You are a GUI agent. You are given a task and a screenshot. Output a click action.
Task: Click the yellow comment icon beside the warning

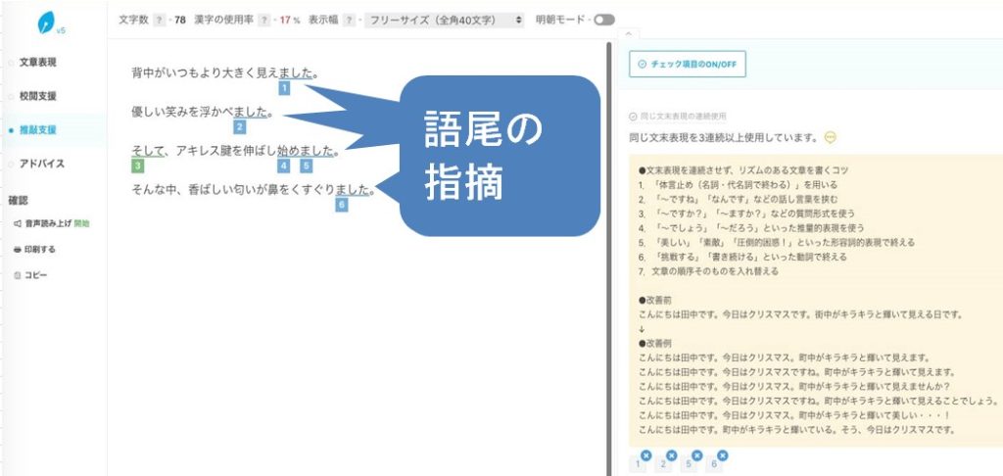[832, 137]
